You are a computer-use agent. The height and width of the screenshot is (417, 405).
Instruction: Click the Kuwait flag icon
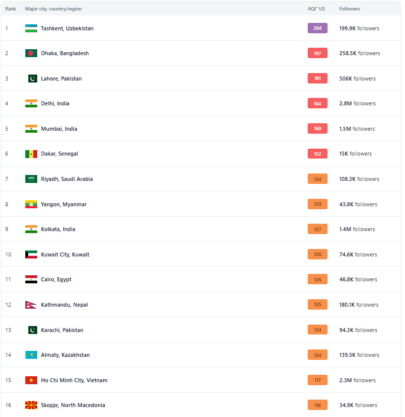(x=31, y=254)
